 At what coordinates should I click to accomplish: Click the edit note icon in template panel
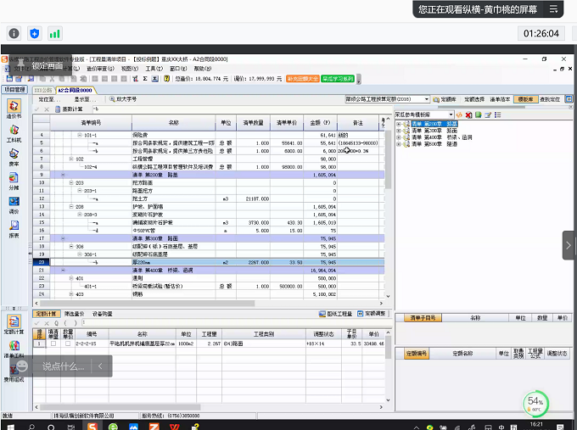[x=488, y=114]
